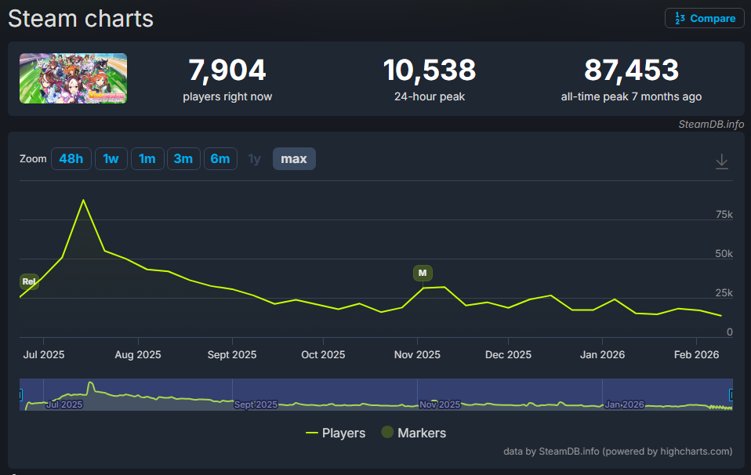751x475 pixels.
Task: Click the 75k y-axis label
Action: point(724,215)
